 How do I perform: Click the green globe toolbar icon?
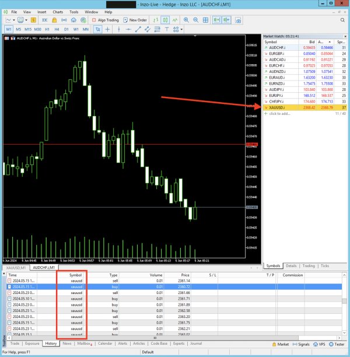tap(83, 20)
